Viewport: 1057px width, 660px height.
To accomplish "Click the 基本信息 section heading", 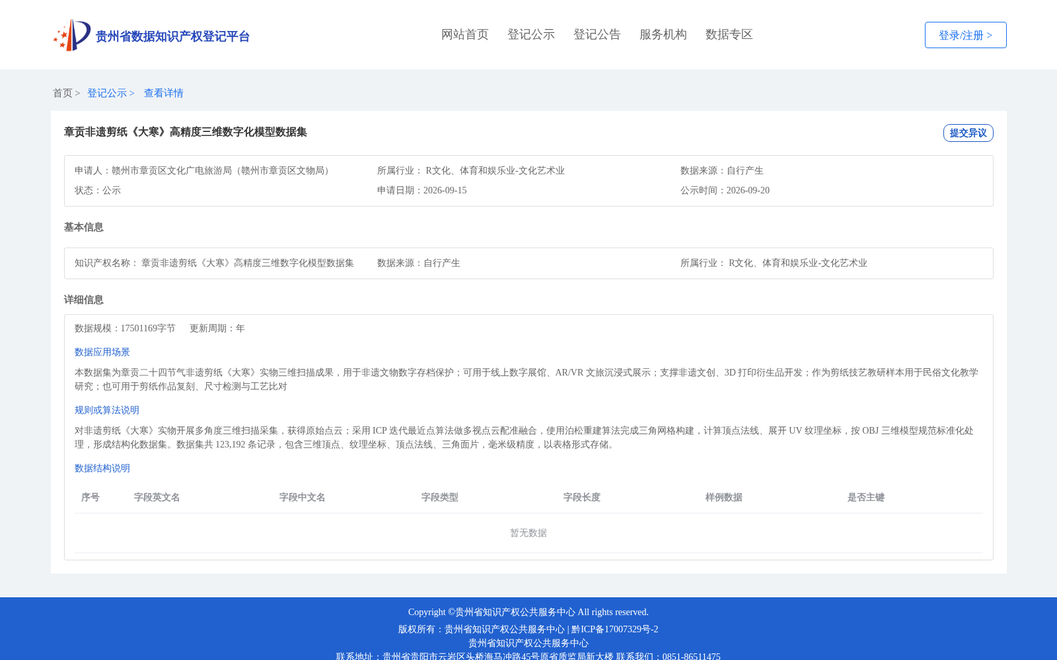I will pyautogui.click(x=84, y=227).
